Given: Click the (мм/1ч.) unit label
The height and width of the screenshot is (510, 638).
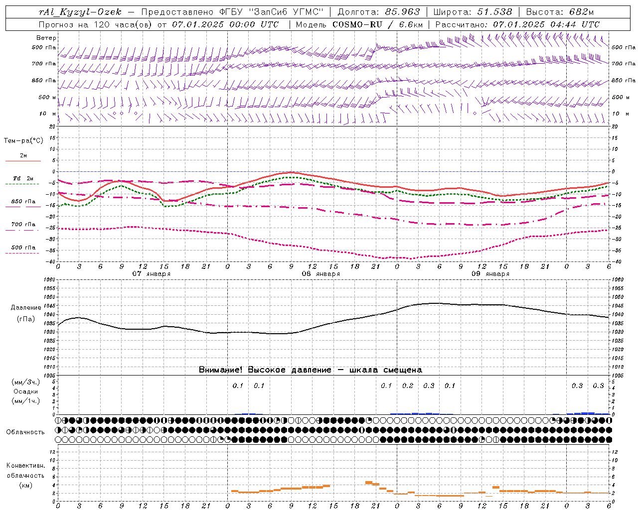Looking at the screenshot, I should pyautogui.click(x=26, y=401).
